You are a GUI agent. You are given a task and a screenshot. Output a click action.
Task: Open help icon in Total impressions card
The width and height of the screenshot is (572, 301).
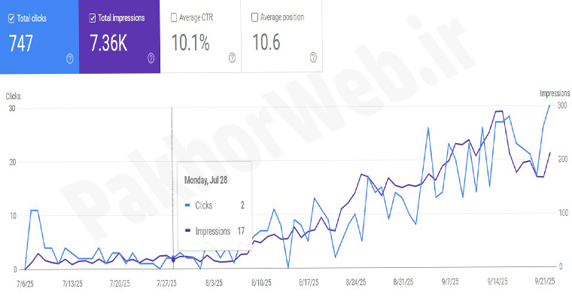tap(151, 58)
